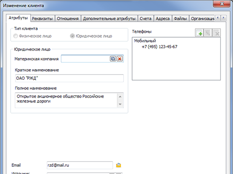Go to the Адреса tab
Image resolution: width=233 pixels, height=174 pixels.
click(163, 18)
